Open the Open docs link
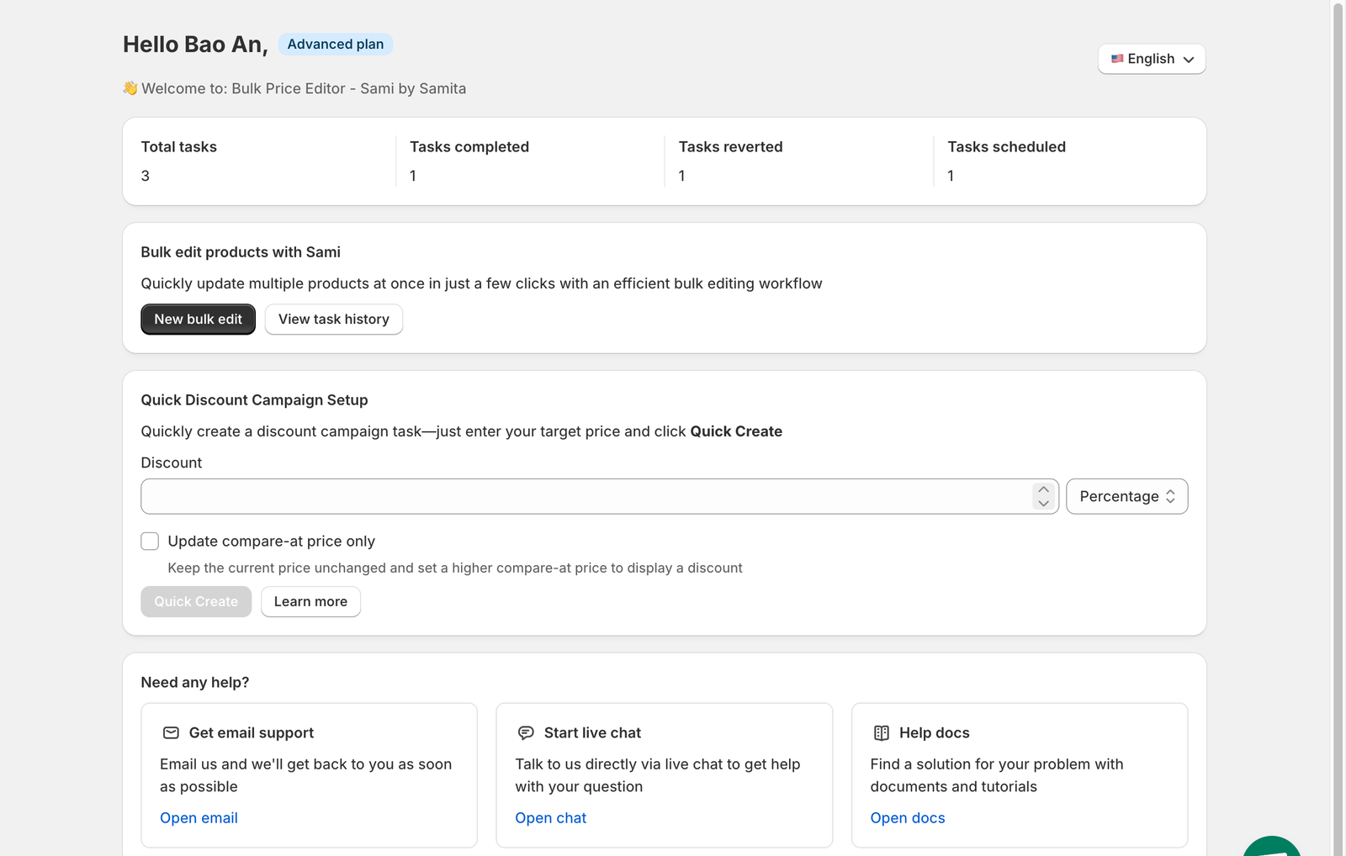 907,818
